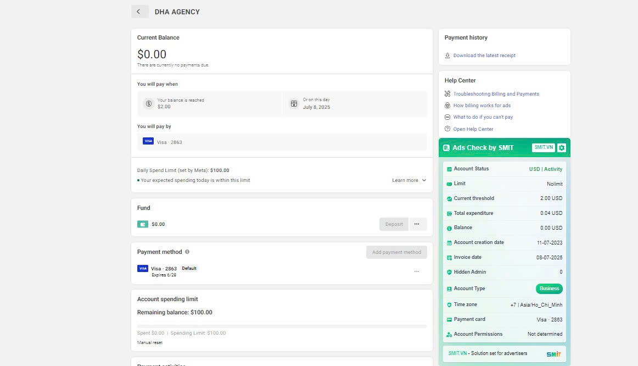Click the calendar icon beside July 8, 2025
This screenshot has width=638, height=366.
[294, 104]
